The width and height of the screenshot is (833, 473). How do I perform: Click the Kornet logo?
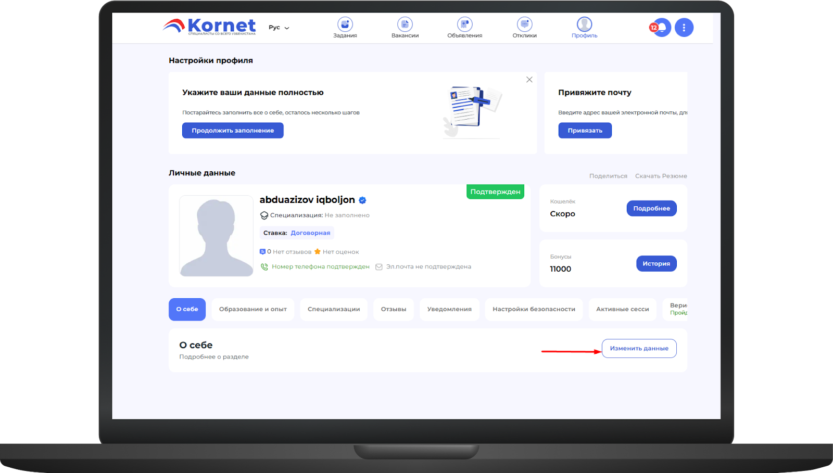(x=210, y=26)
